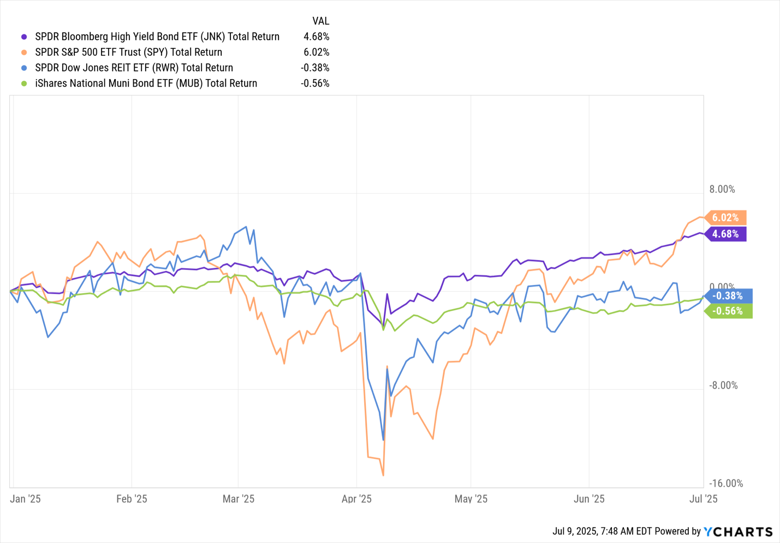
Task: Click the Jun '25 x-axis label
Action: pos(589,499)
